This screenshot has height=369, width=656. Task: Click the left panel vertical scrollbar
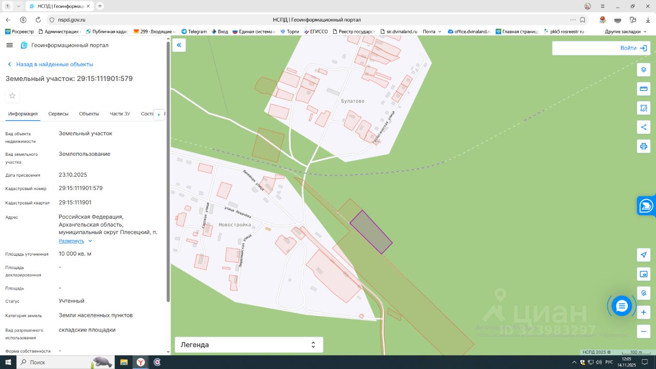pyautogui.click(x=168, y=172)
